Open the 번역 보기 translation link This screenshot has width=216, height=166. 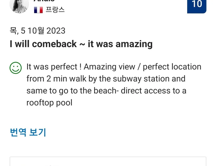(28, 132)
